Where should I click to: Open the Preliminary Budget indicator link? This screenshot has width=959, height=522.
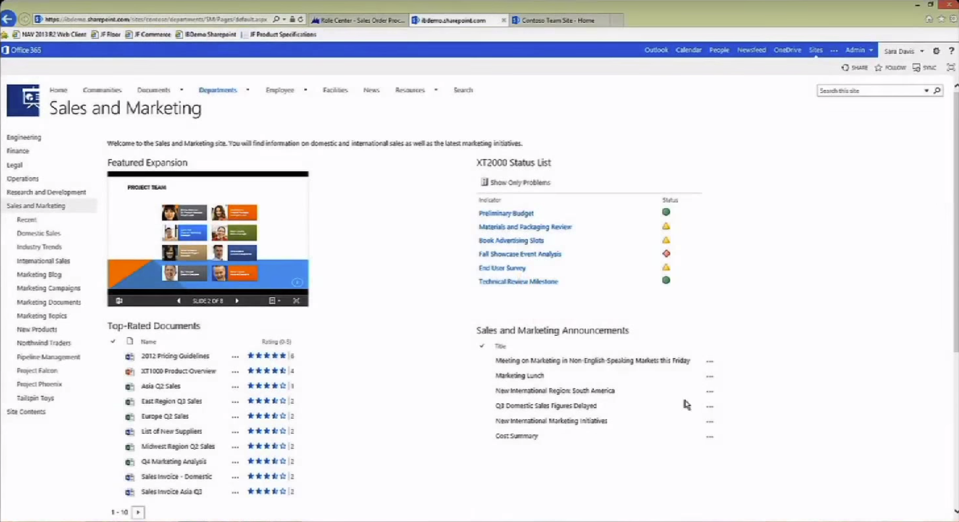(x=506, y=213)
